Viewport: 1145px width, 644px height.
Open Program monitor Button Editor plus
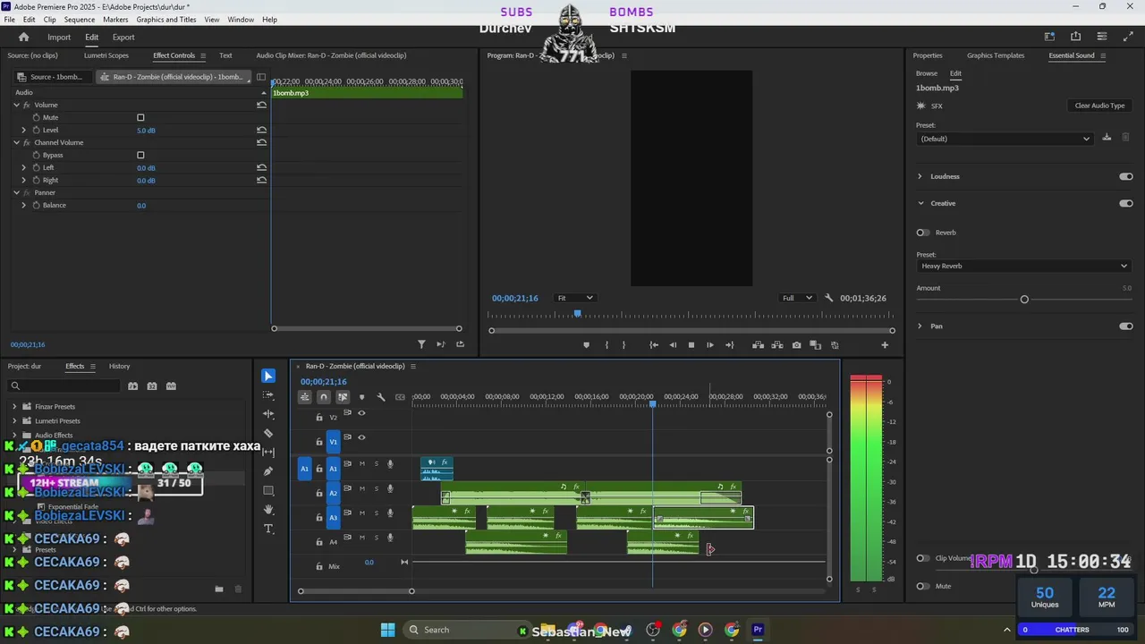pyautogui.click(x=885, y=345)
